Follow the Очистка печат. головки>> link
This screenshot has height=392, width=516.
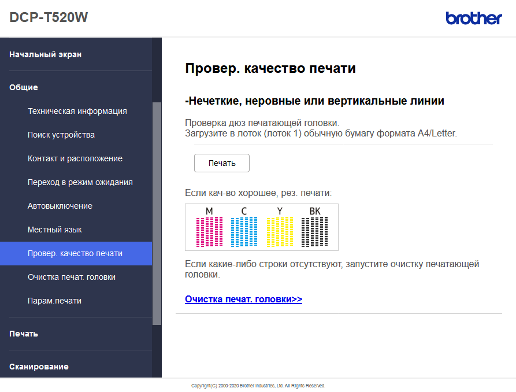coord(243,299)
